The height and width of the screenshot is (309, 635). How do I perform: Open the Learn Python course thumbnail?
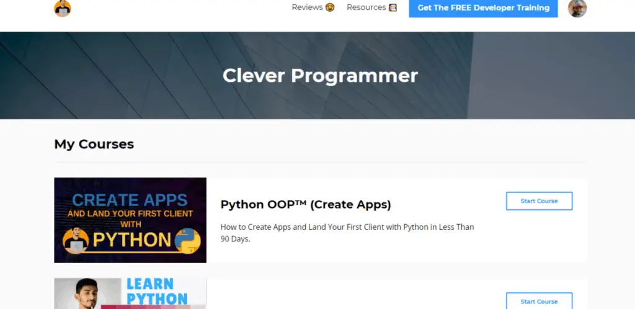tap(130, 294)
